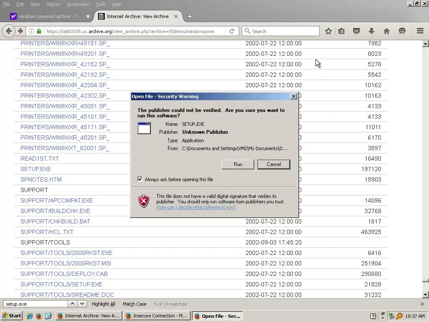
Task: Click the find bar field containing setup.exe
Action: (x=36, y=304)
